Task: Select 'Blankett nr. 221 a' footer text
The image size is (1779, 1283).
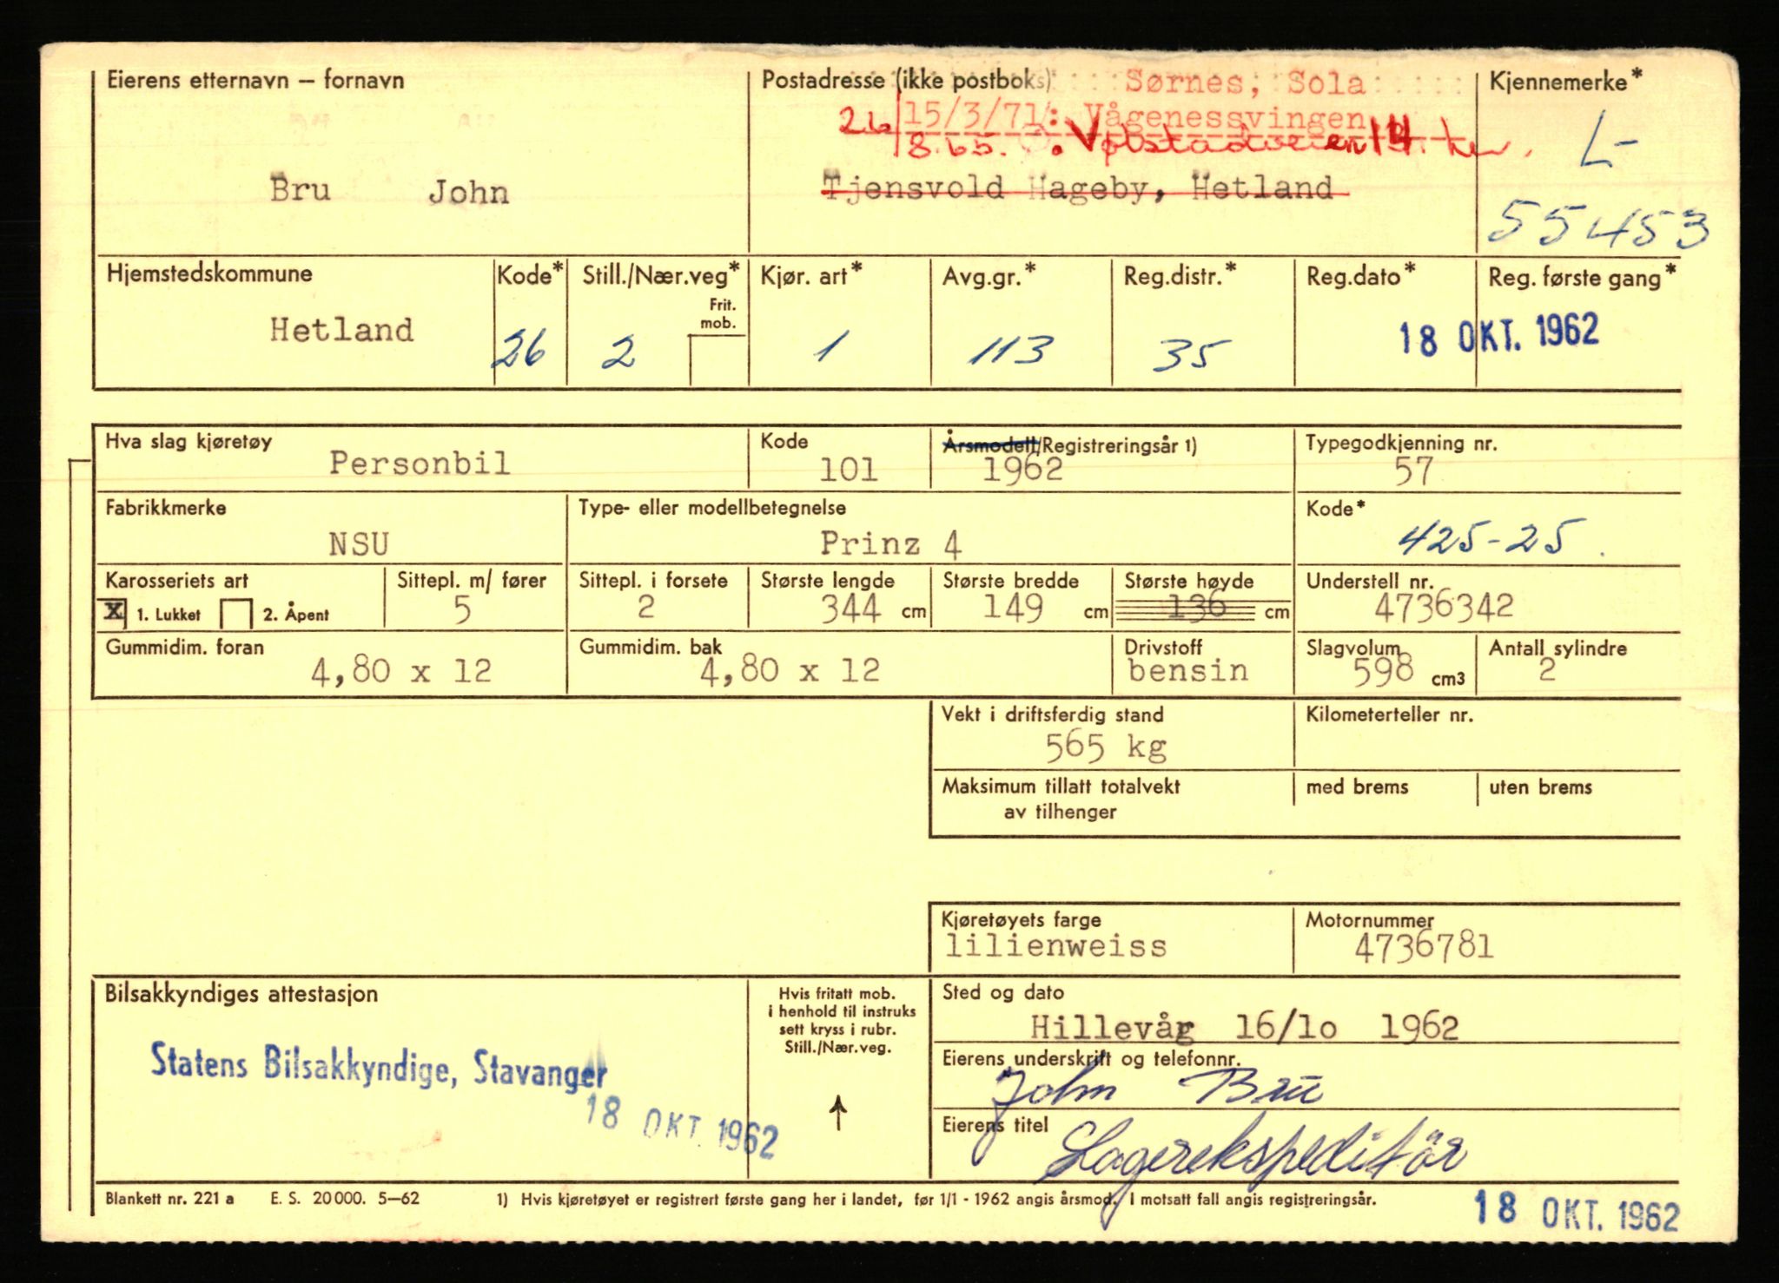Action: (169, 1198)
